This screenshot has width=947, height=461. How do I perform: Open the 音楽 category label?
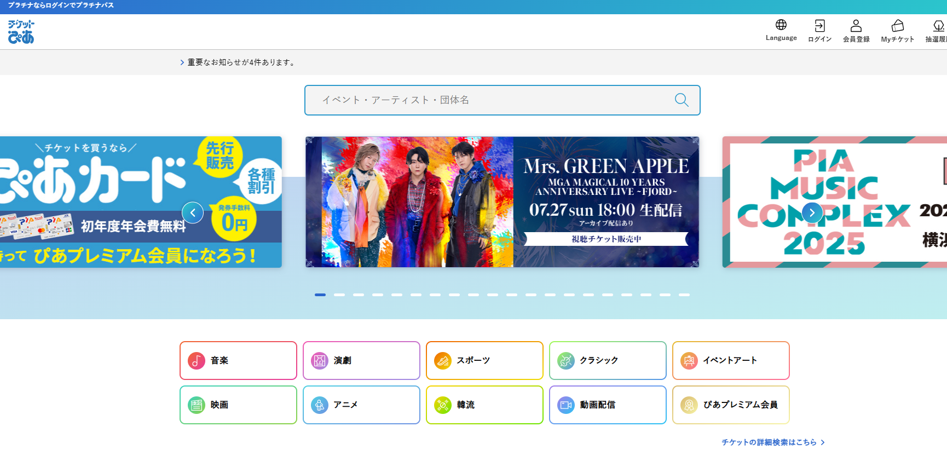coord(220,360)
